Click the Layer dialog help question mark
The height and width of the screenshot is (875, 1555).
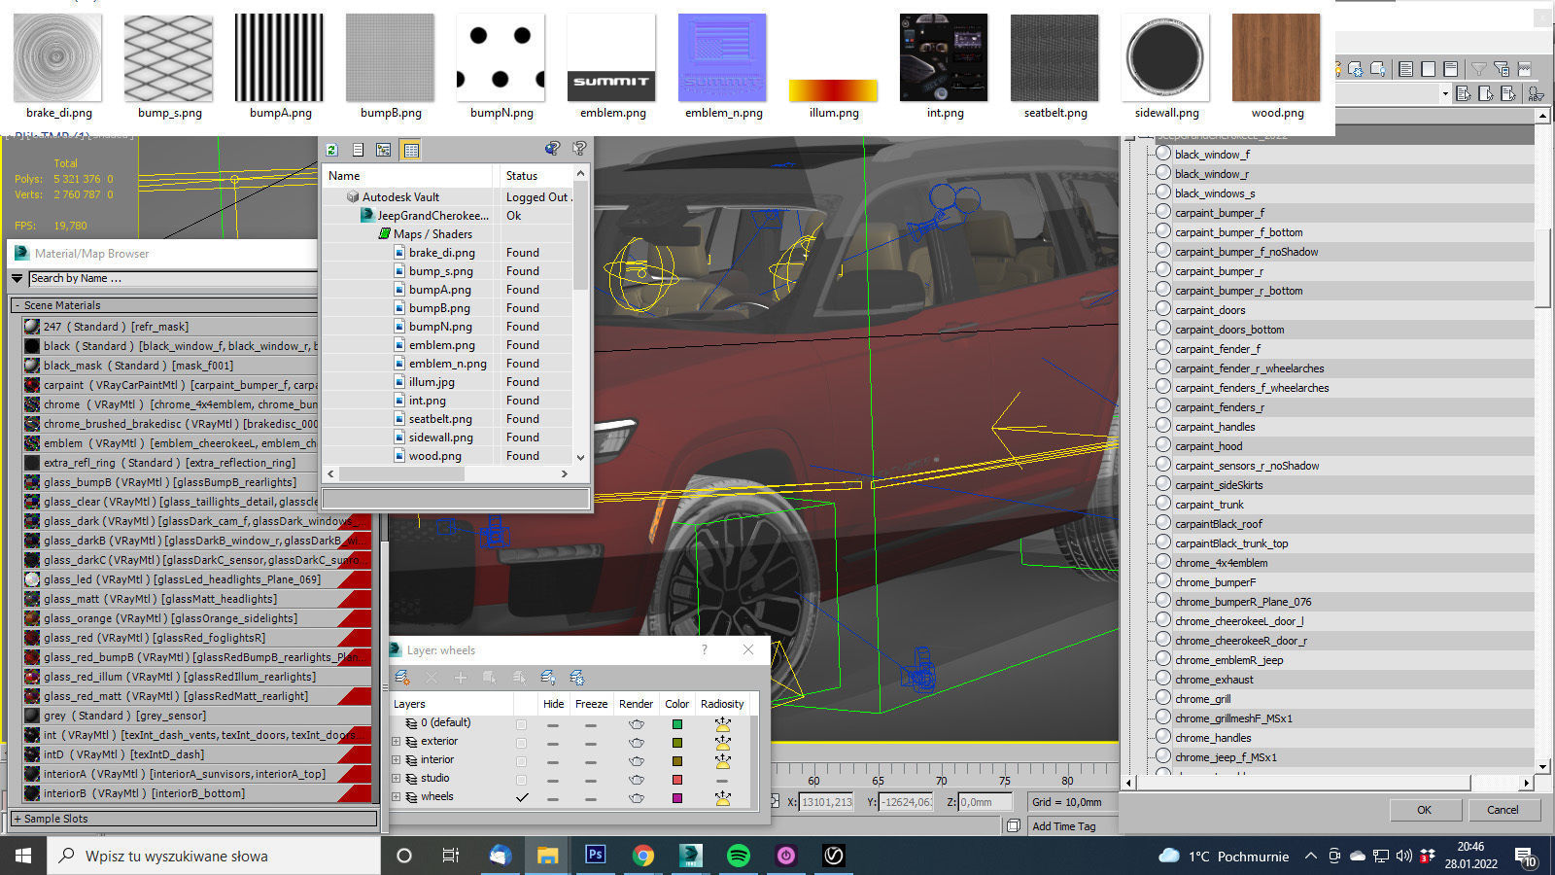coord(705,649)
